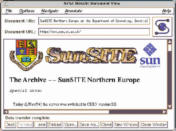Click the Document Title field
This screenshot has width=176, height=131.
(94, 21)
